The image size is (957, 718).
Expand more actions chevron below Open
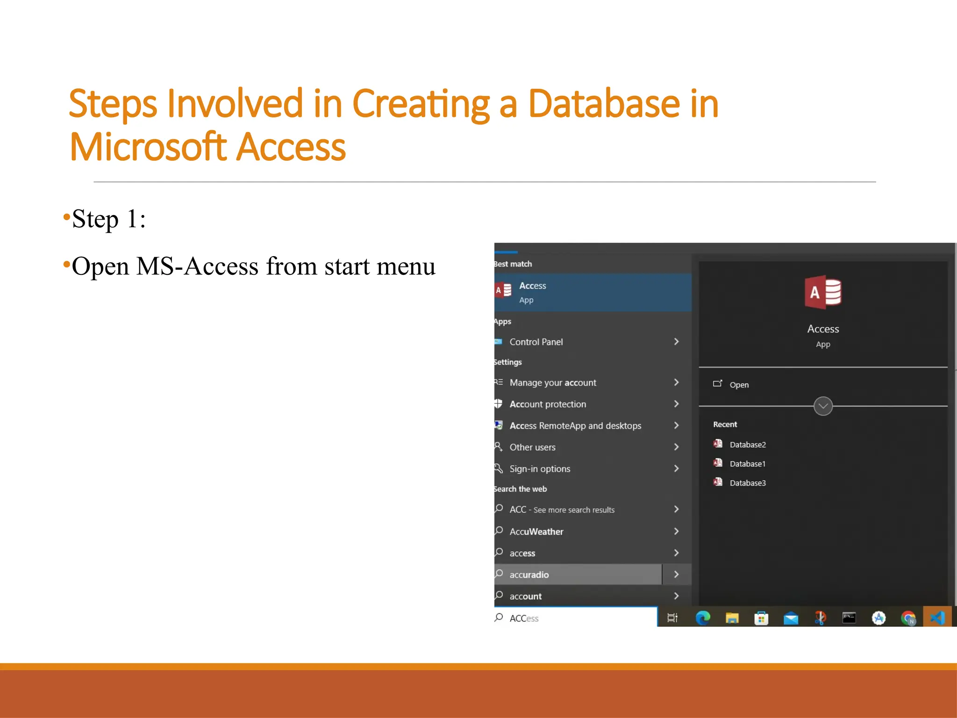tap(823, 406)
